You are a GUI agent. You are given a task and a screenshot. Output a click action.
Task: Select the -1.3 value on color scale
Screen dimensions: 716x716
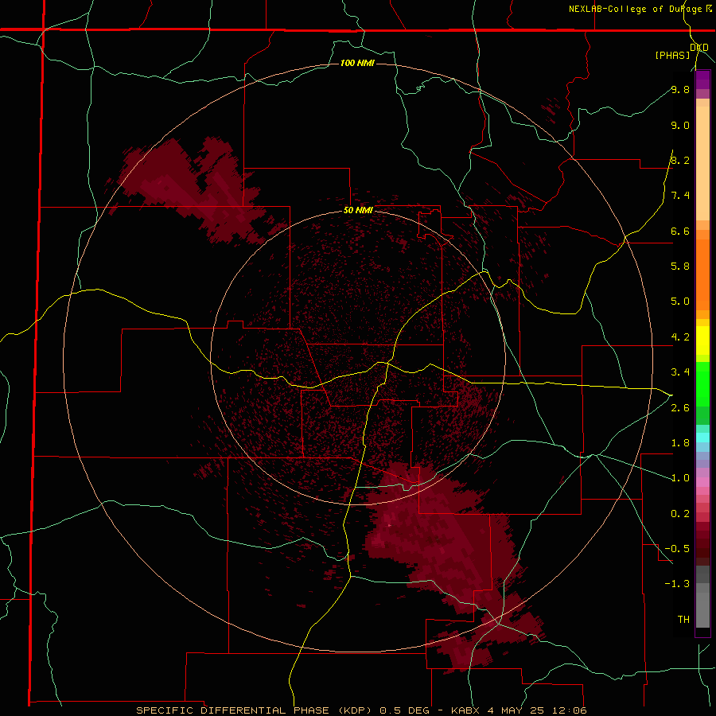[x=677, y=584]
